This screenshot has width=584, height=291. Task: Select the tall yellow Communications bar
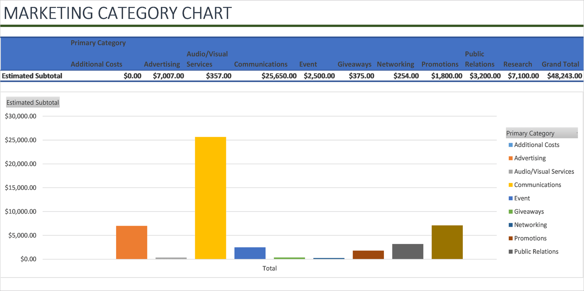[x=211, y=198]
